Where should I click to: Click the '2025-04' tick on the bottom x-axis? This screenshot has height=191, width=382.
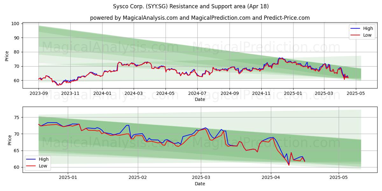271,178
